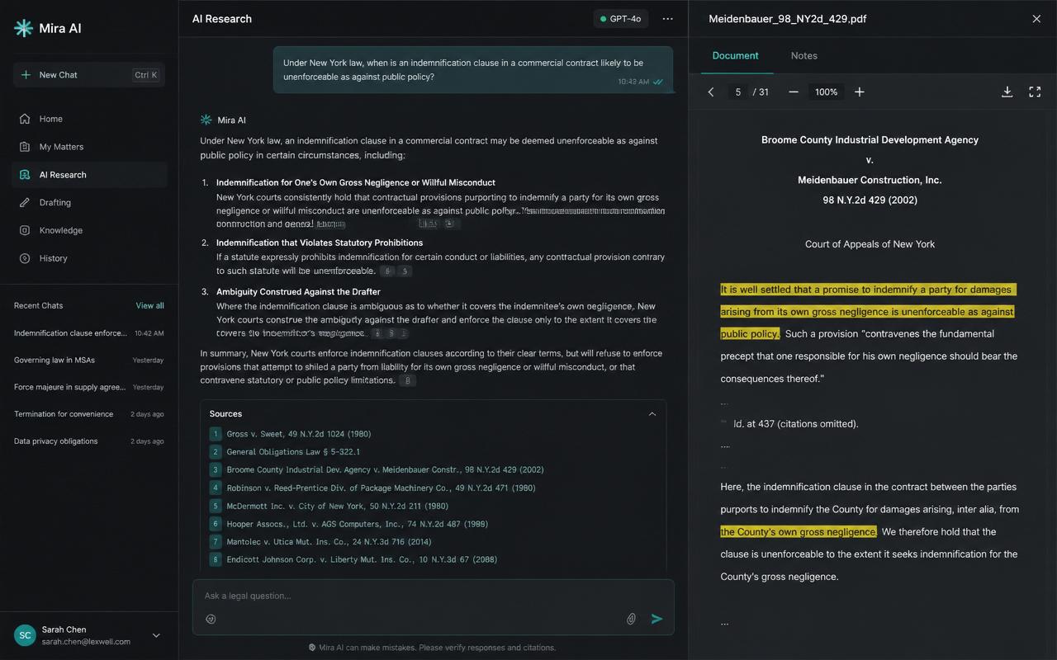This screenshot has width=1057, height=660.
Task: Click highlighted 'the County's own gross negligence'
Action: click(x=799, y=532)
